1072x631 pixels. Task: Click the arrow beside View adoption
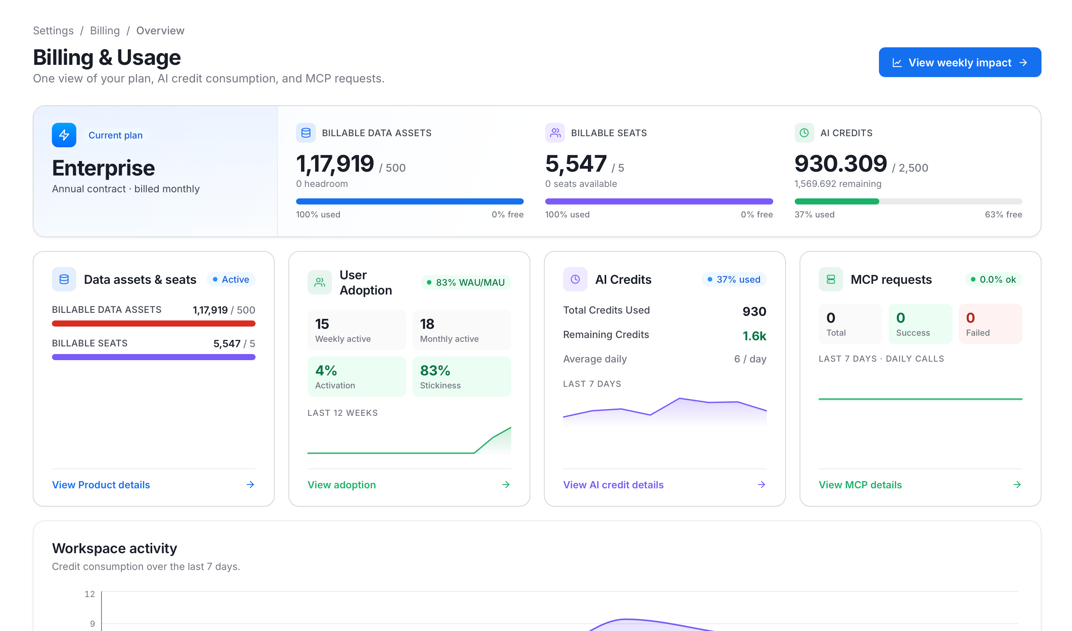pos(506,485)
